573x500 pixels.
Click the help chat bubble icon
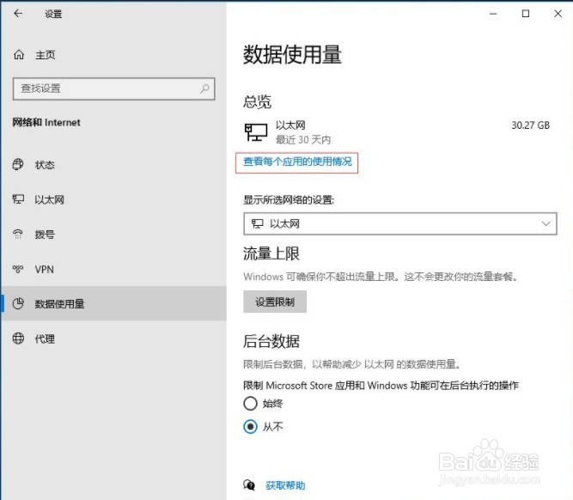point(249,485)
